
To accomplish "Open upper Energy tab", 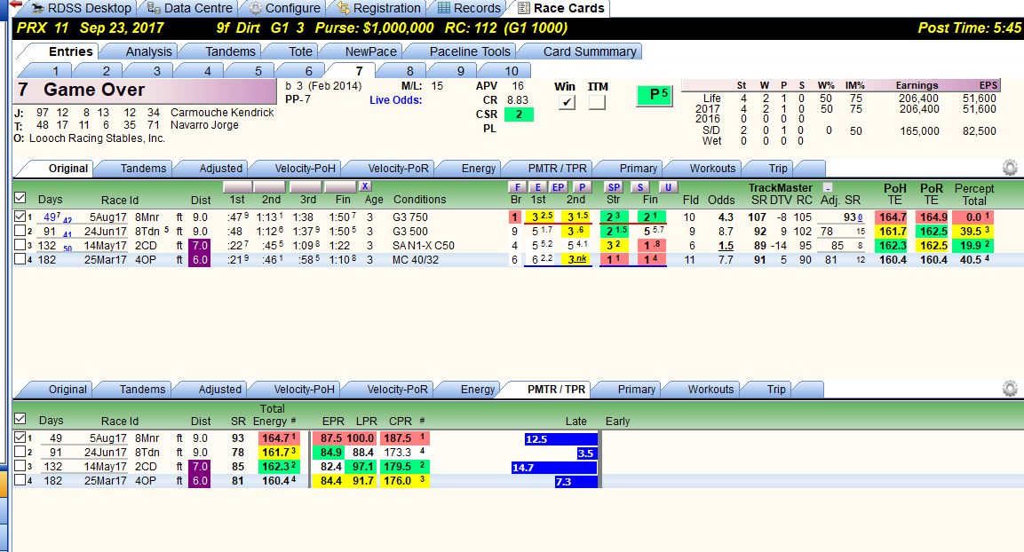I will click(478, 169).
